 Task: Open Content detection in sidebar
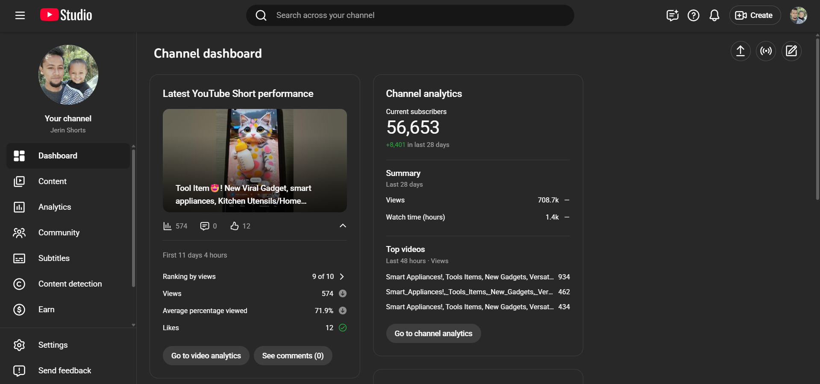(70, 284)
